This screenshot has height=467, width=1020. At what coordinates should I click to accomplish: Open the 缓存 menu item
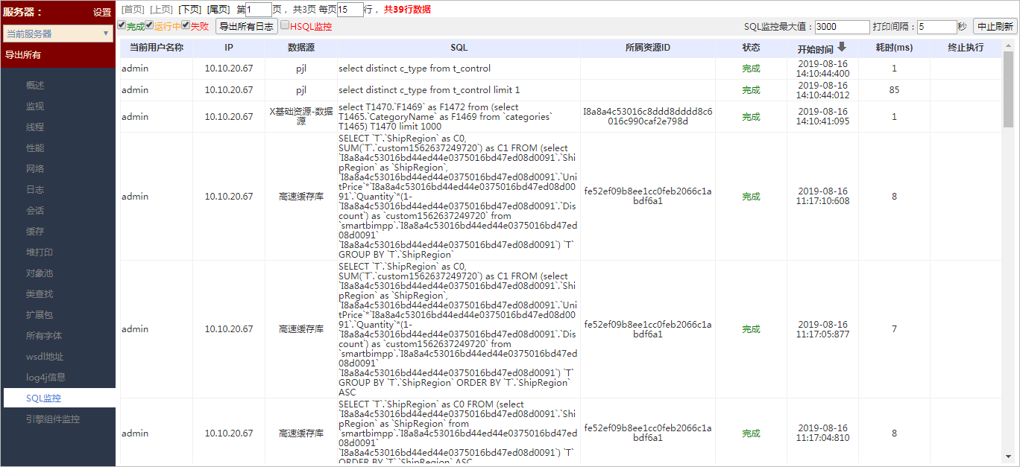tap(35, 231)
